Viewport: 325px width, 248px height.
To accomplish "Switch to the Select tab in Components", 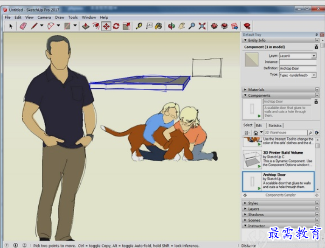I will tap(248, 125).
